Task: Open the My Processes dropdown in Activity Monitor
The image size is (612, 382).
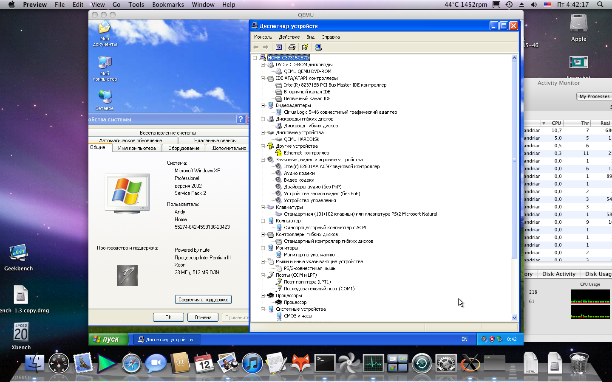Action: pos(594,96)
